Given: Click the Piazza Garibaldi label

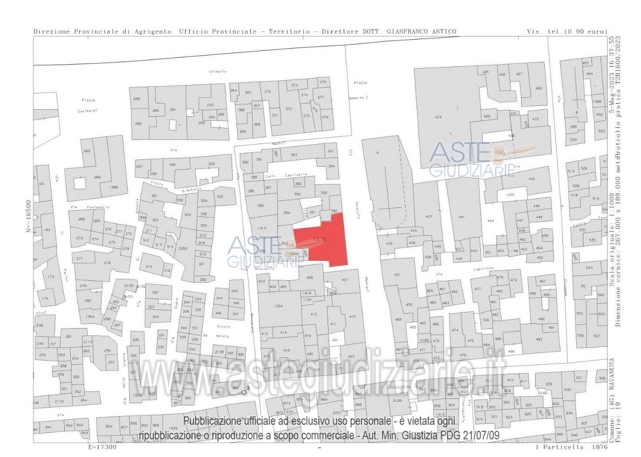Looking at the screenshot, I should tap(88, 105).
